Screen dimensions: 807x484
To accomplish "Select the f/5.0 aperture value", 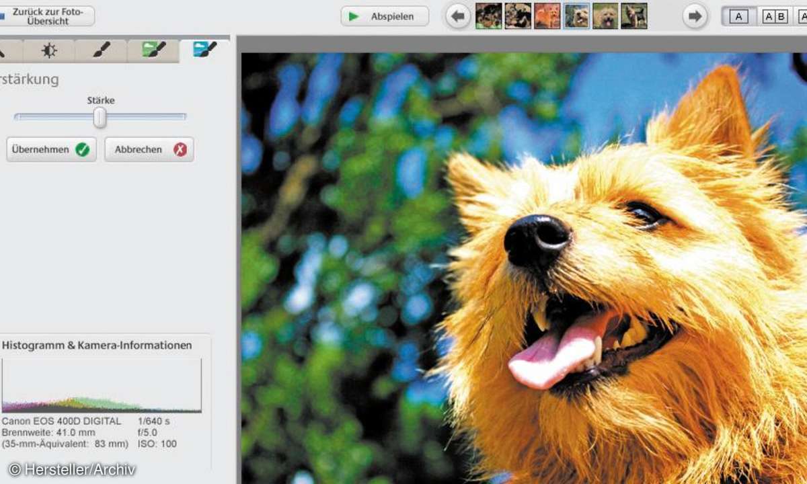I will tap(148, 432).
